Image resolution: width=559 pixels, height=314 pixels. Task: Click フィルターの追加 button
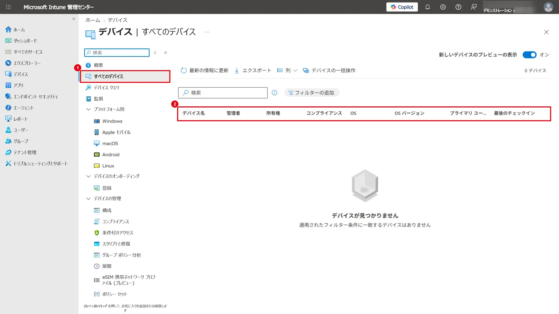pos(311,93)
